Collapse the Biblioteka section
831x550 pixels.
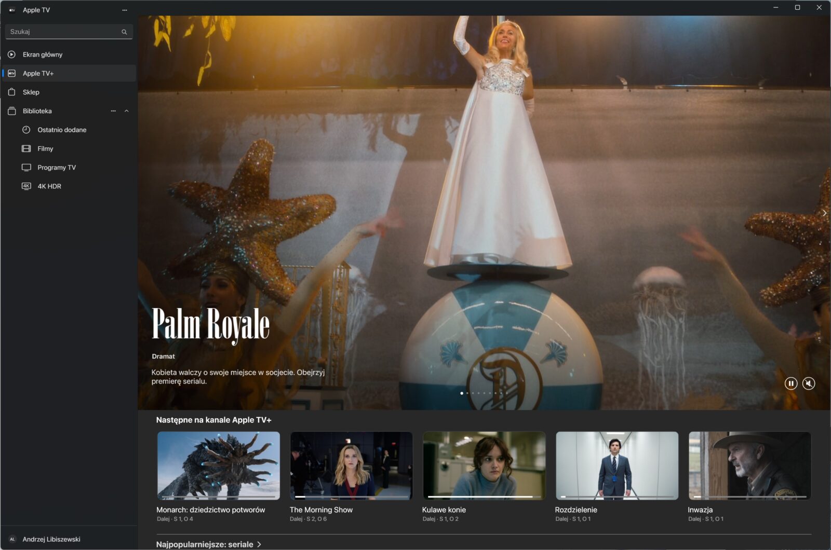[126, 111]
